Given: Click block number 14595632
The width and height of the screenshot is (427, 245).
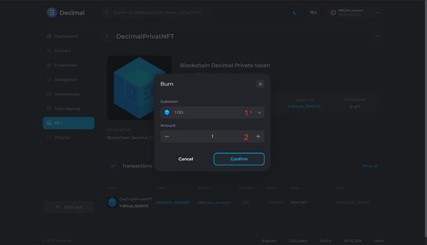Looking at the screenshot, I should [276, 202].
